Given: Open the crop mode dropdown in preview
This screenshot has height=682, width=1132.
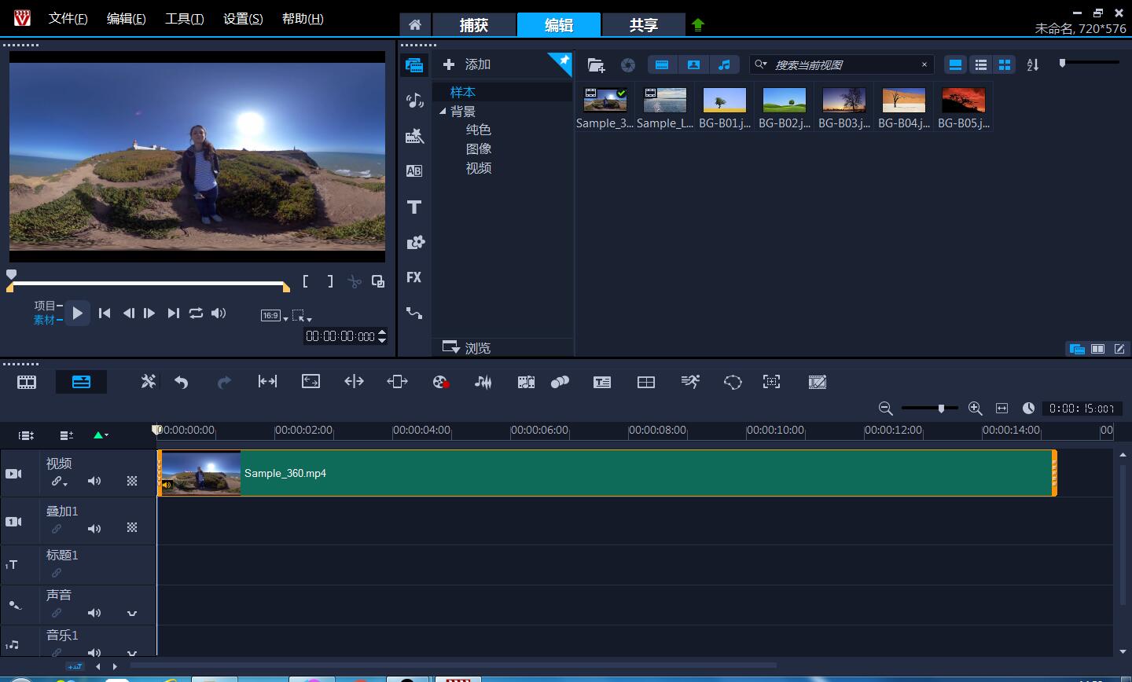Looking at the screenshot, I should (302, 316).
